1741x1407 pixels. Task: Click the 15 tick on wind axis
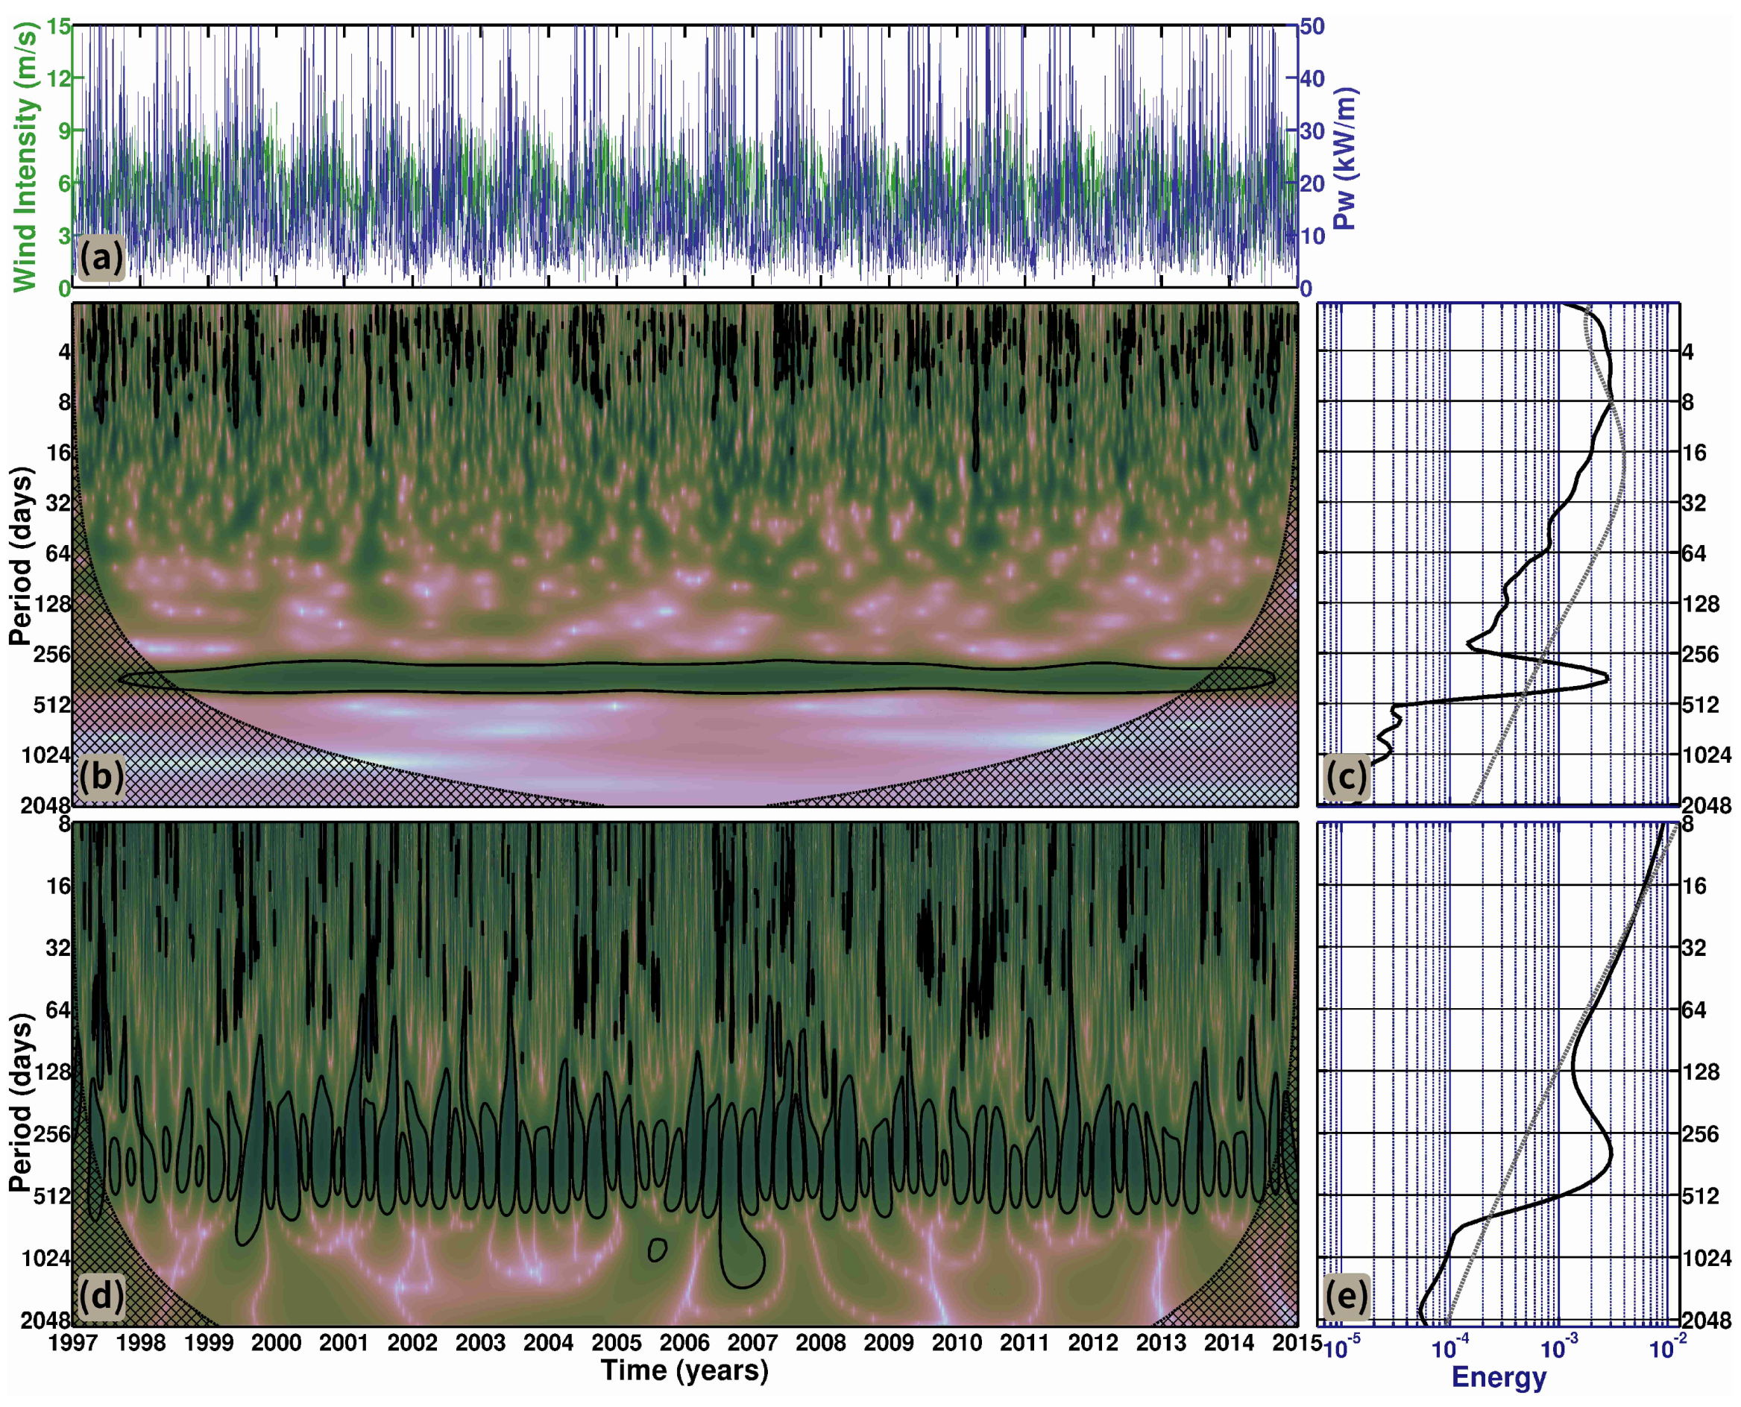59,26
